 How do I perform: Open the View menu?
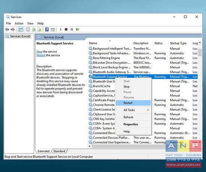point(30,24)
